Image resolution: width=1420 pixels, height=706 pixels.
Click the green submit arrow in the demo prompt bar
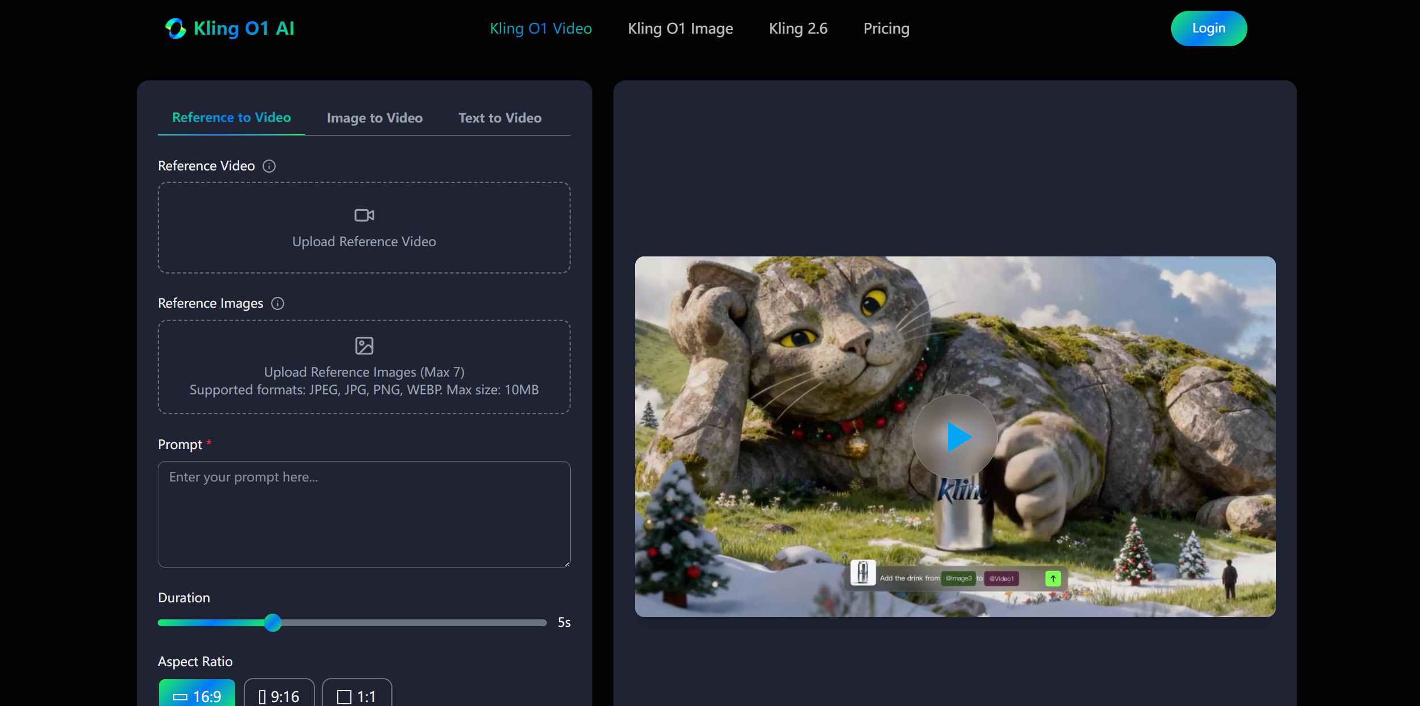1053,578
